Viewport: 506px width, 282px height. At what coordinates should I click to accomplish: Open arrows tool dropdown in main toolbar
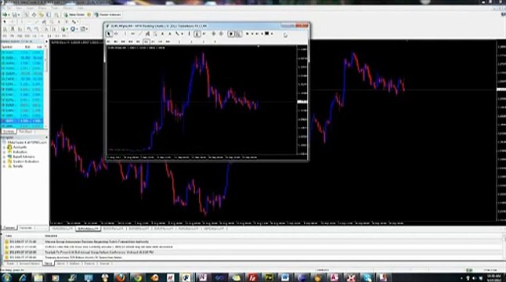point(78,22)
